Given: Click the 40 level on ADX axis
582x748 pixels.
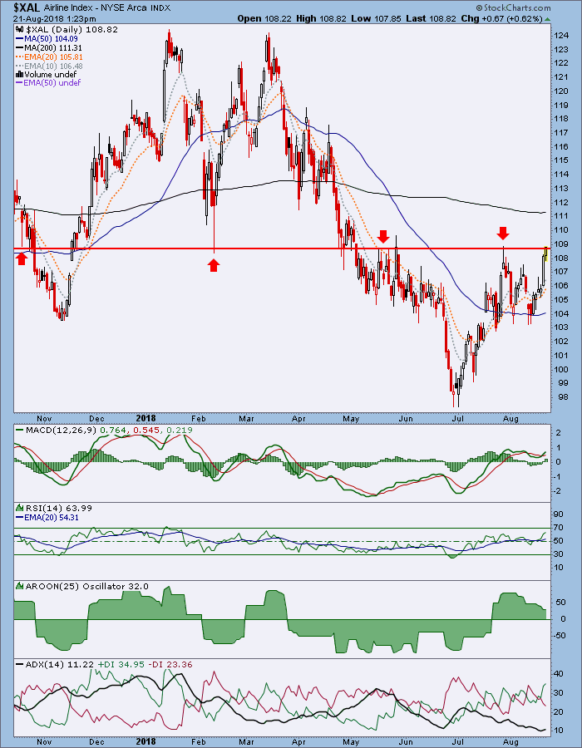Looking at the screenshot, I should tap(559, 673).
